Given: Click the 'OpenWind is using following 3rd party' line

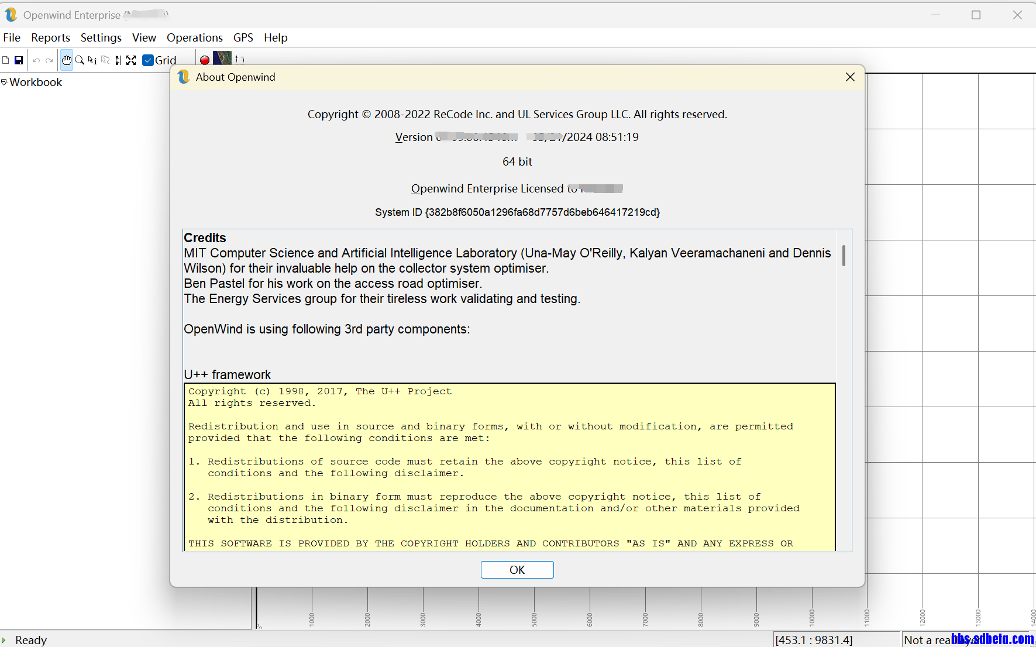Looking at the screenshot, I should coord(327,329).
